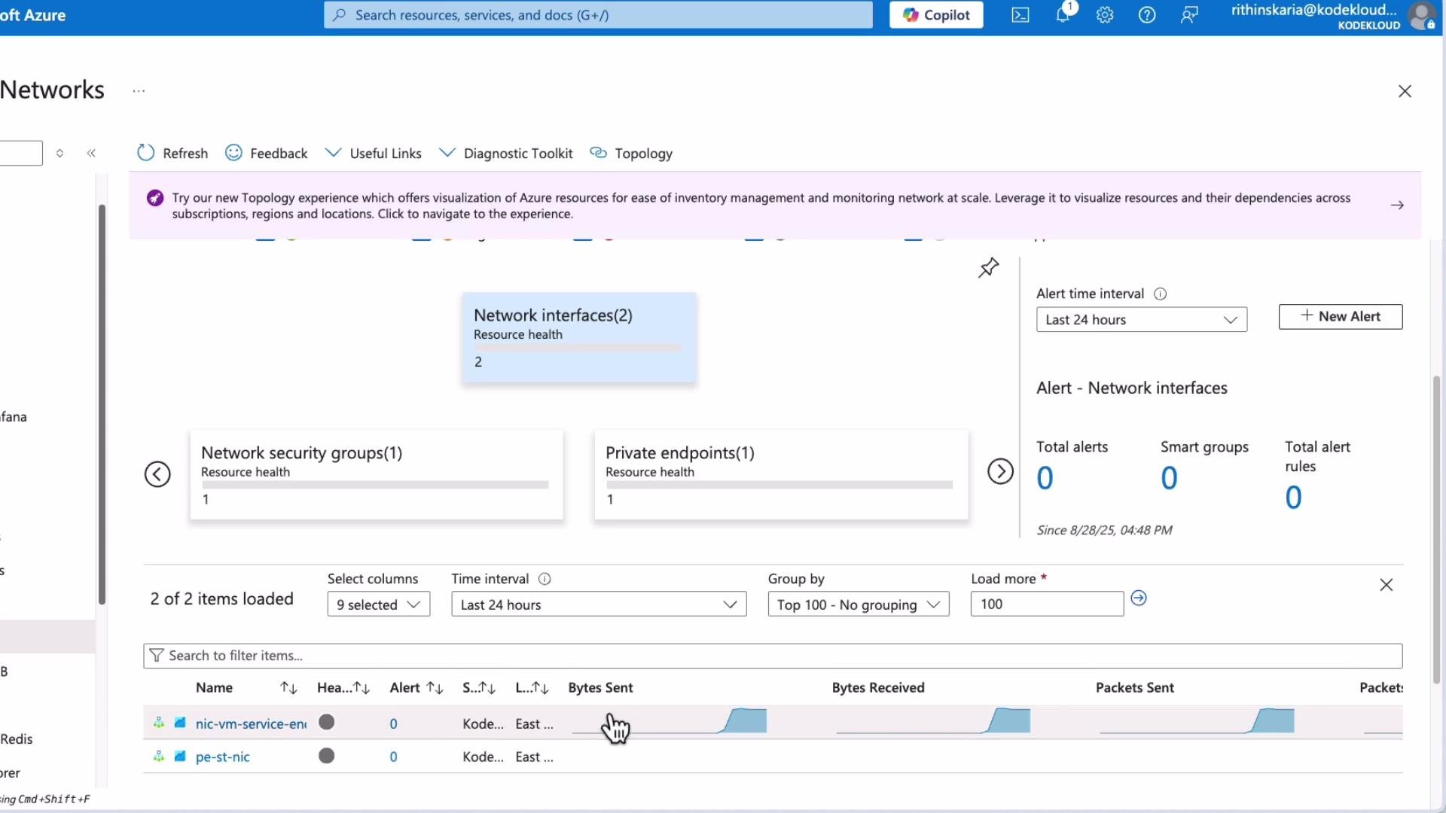The image size is (1446, 813).
Task: Open the Time interval Last 24 hours dropdown
Action: pyautogui.click(x=599, y=604)
